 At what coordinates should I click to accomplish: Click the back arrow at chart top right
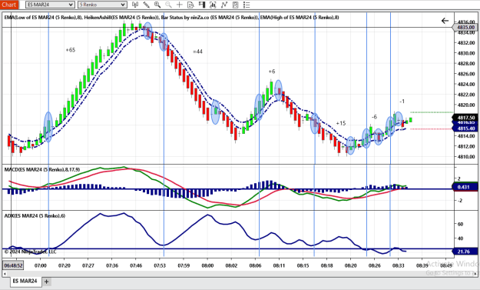[445, 21]
